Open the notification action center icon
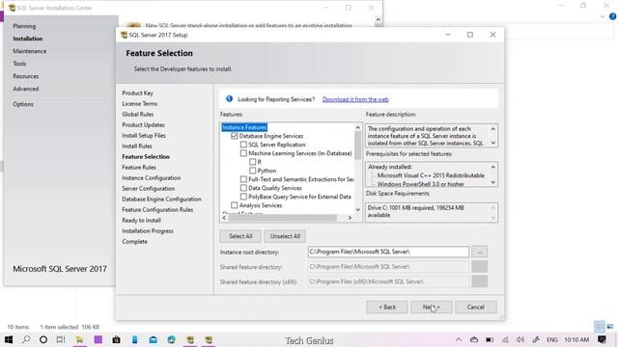Image resolution: width=618 pixels, height=347 pixels. click(x=602, y=339)
